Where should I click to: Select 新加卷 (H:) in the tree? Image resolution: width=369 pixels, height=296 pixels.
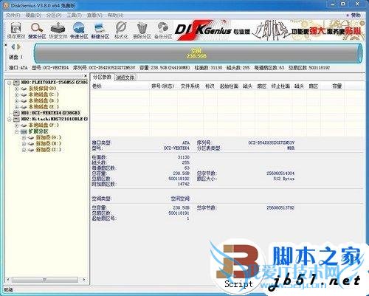click(x=49, y=143)
